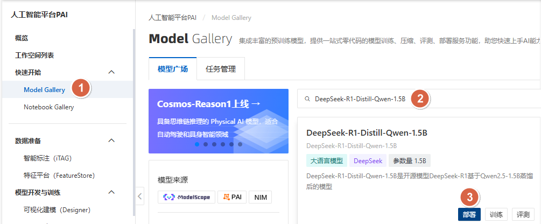Select the fifth banner carousel dot
Image resolution: width=541 pixels, height=224 pixels.
click(231, 144)
